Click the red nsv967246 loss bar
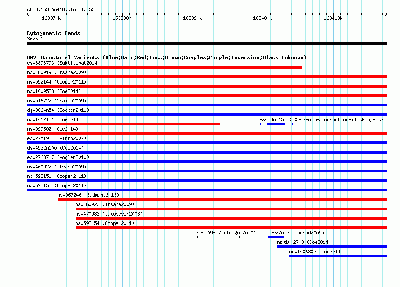The image size is (400, 287). pyautogui.click(x=222, y=199)
